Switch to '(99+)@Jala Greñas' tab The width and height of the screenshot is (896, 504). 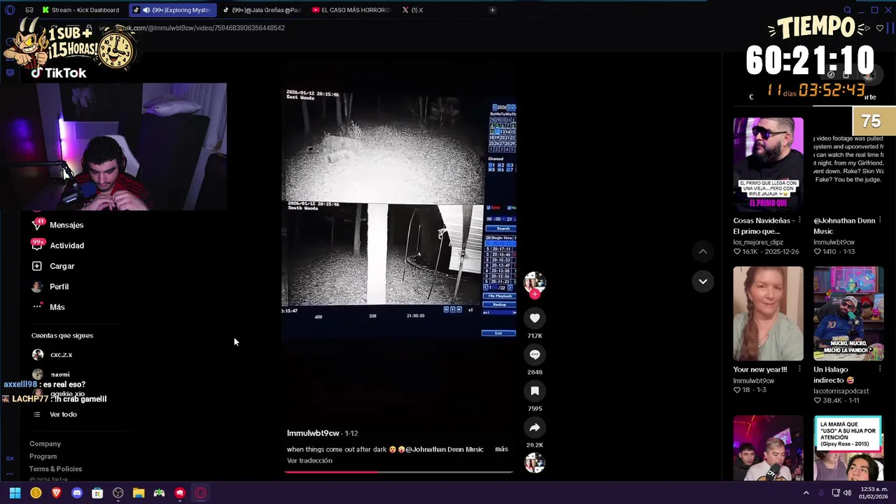[262, 10]
